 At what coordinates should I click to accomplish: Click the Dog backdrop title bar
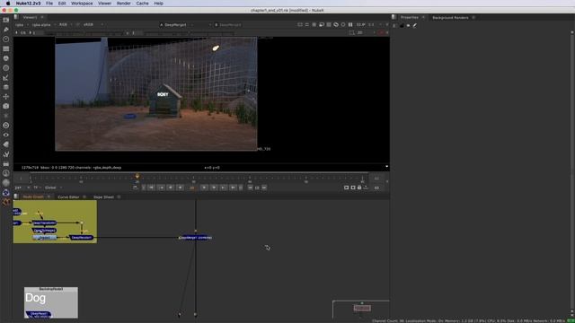(51, 289)
